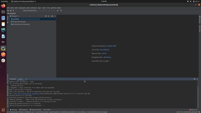Click the archive.ubuntu.com link in terminal
201x113 pixels.
[x=26, y=94]
